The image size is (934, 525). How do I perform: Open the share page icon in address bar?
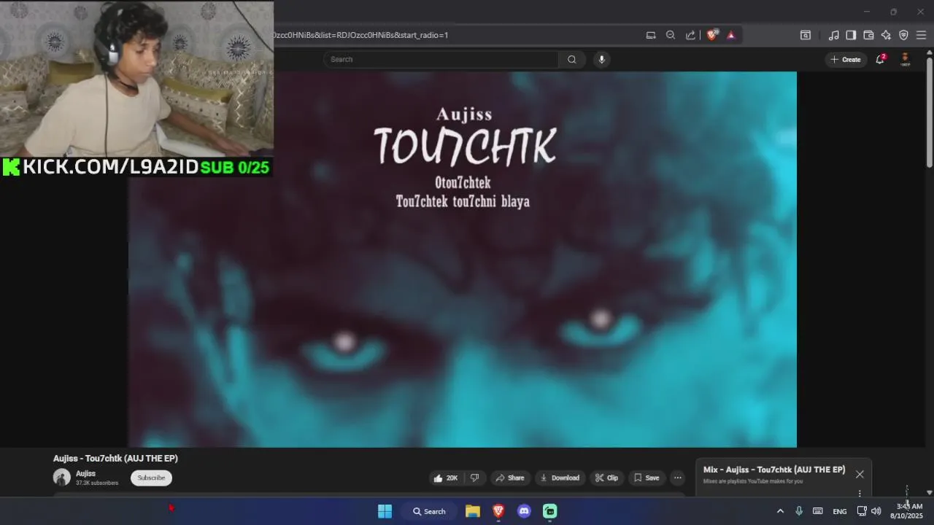point(690,34)
